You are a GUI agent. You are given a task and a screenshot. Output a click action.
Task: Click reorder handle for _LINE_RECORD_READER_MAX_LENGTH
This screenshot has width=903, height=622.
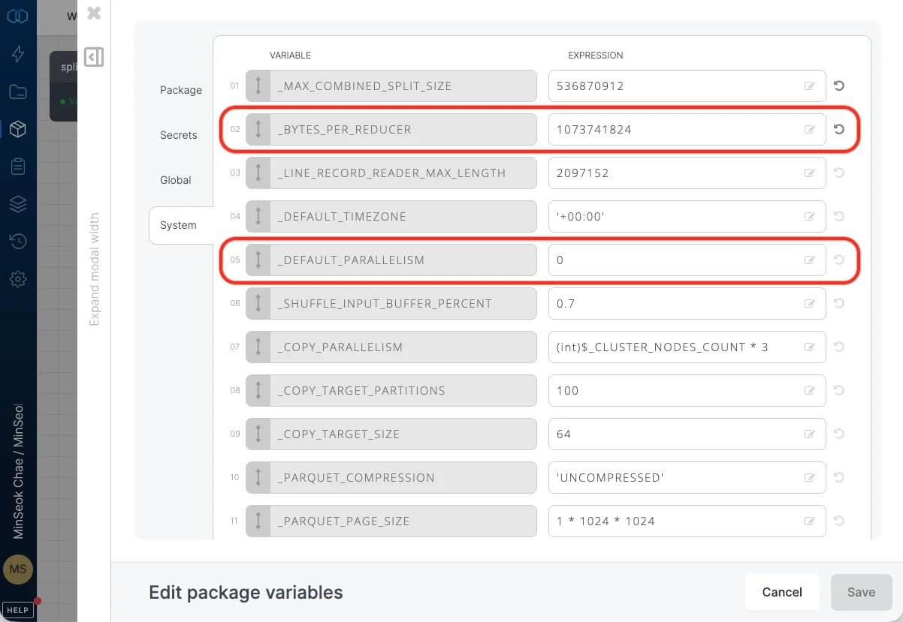pos(258,173)
